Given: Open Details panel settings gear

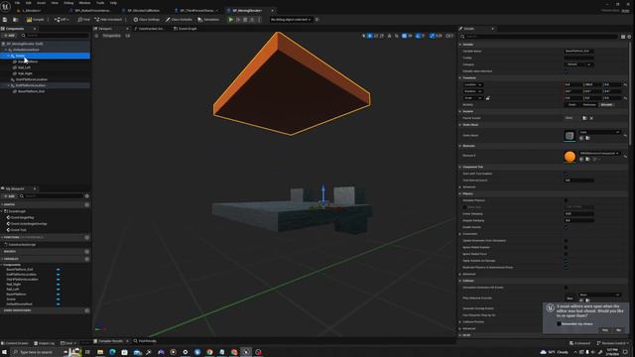Looking at the screenshot, I should click(629, 37).
